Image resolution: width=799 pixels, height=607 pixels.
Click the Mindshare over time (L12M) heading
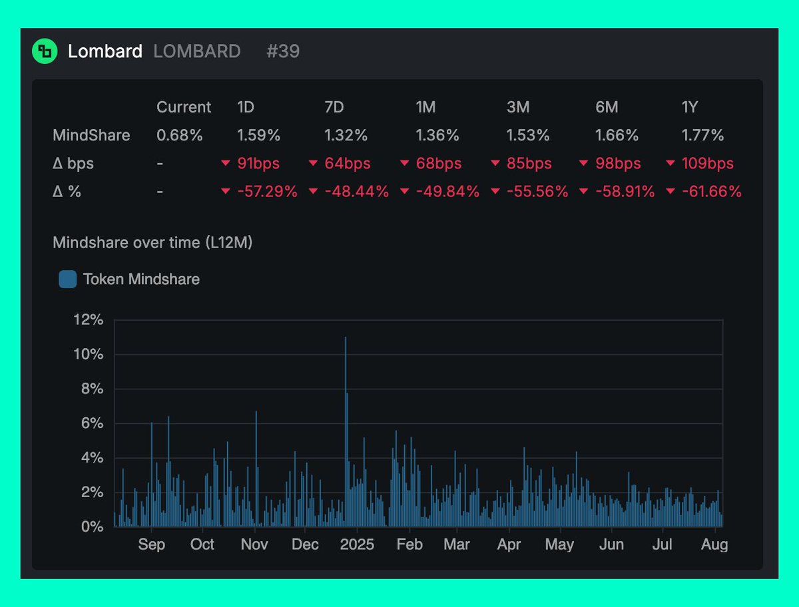152,243
